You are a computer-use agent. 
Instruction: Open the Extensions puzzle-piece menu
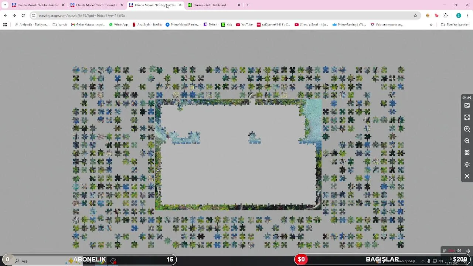coord(445,16)
